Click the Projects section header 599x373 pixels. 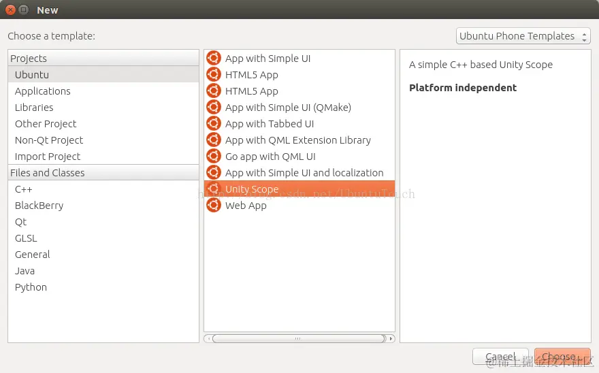(103, 58)
